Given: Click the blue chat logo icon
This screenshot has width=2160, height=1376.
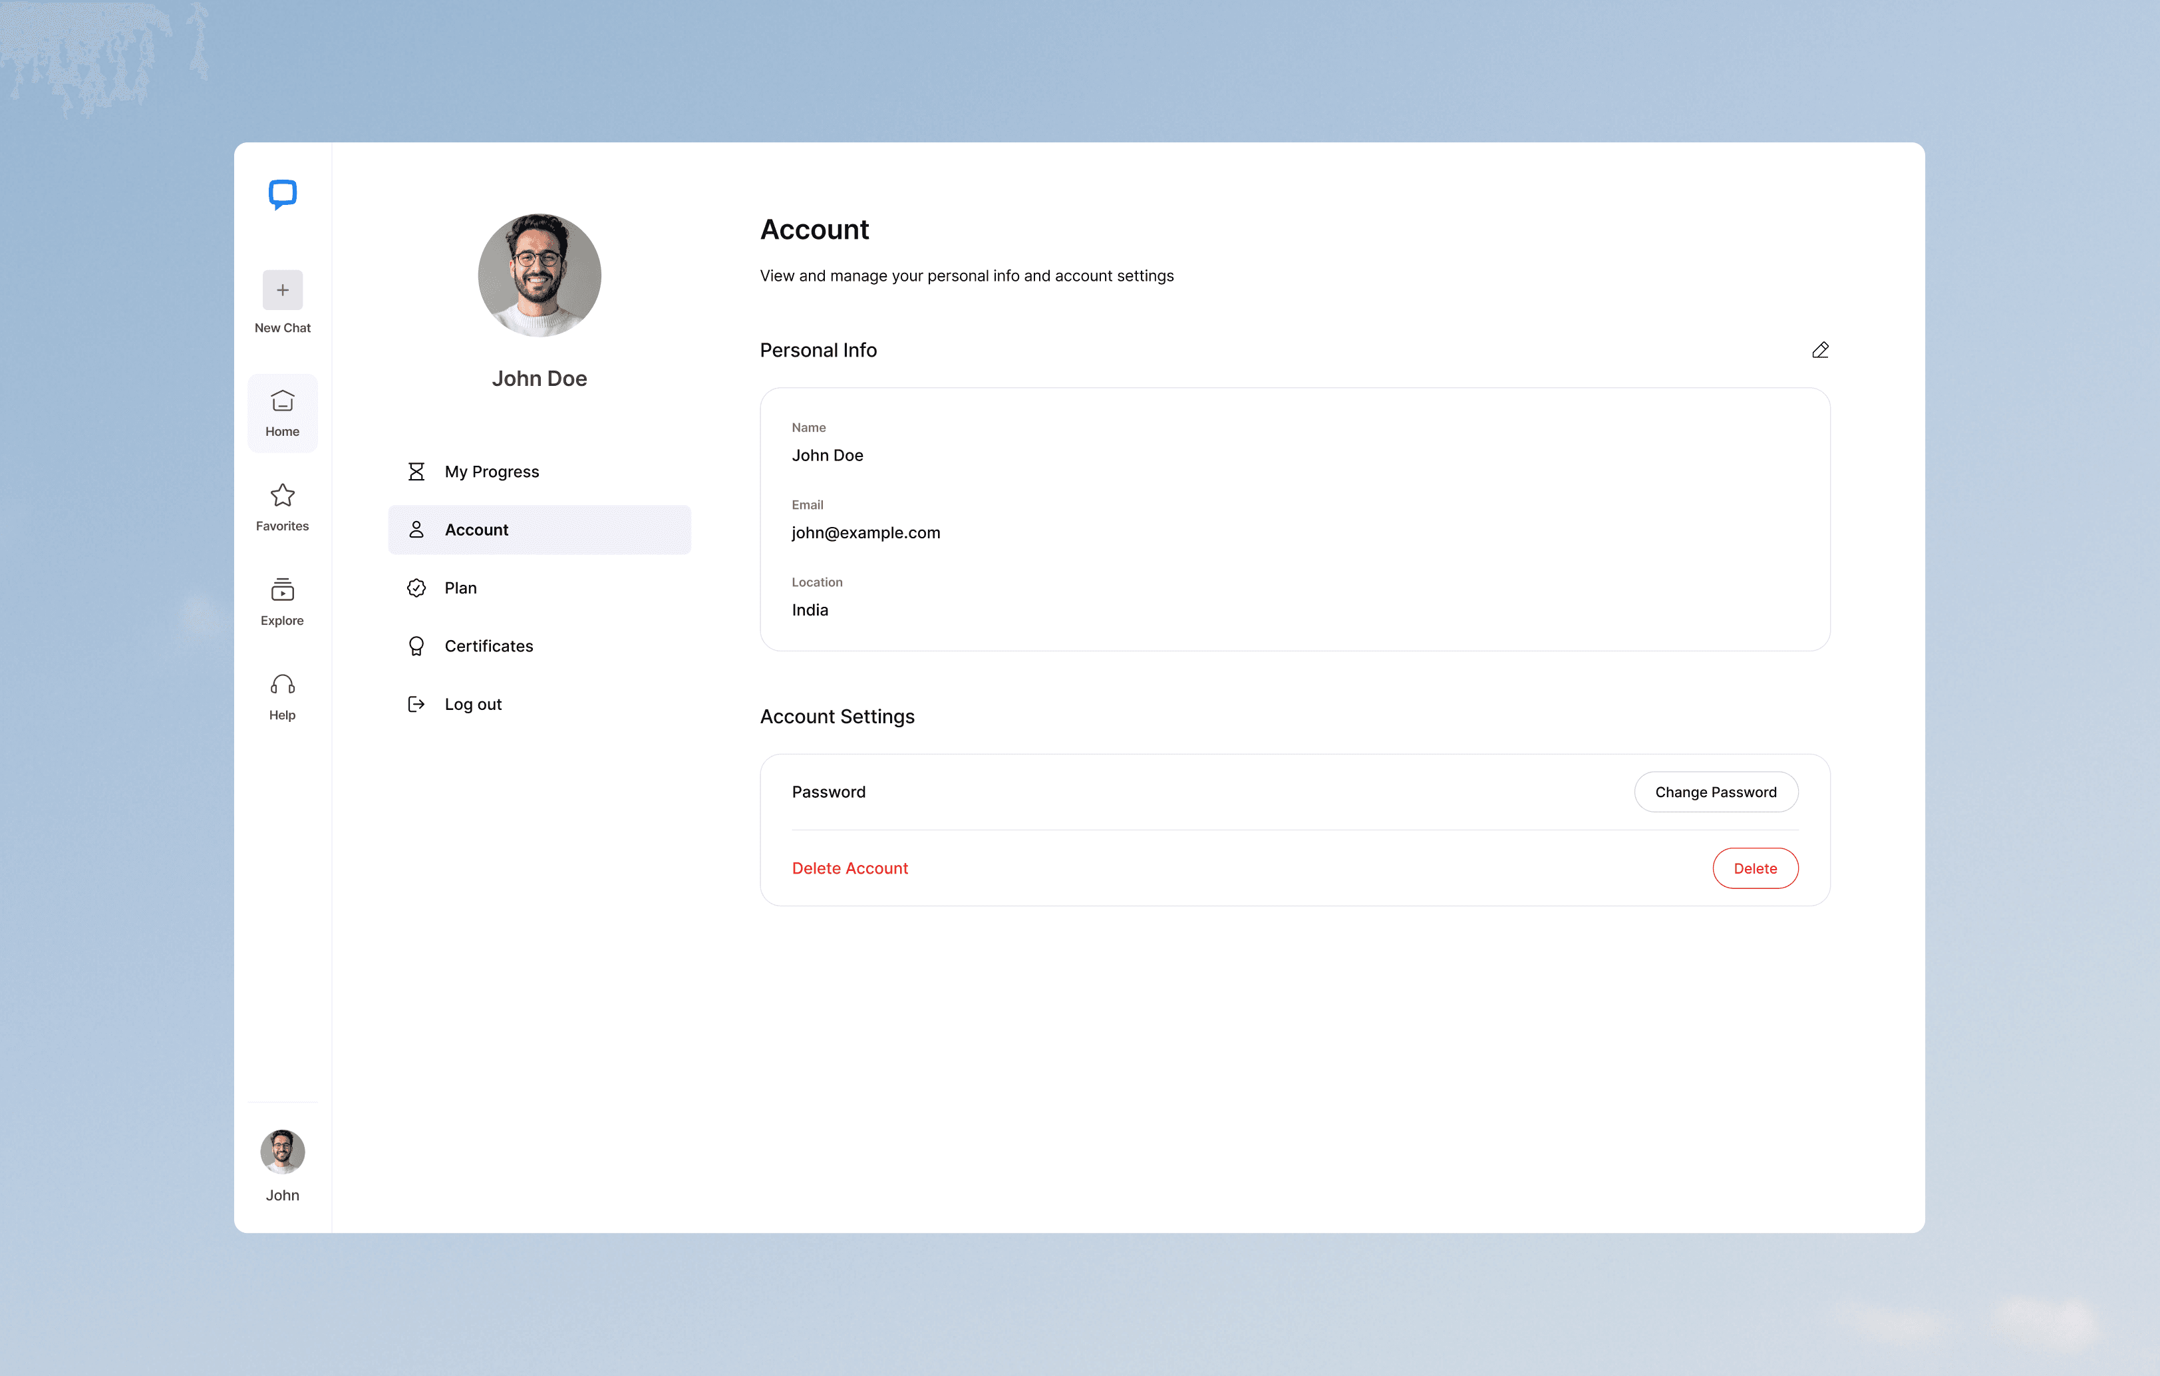Looking at the screenshot, I should point(283,194).
